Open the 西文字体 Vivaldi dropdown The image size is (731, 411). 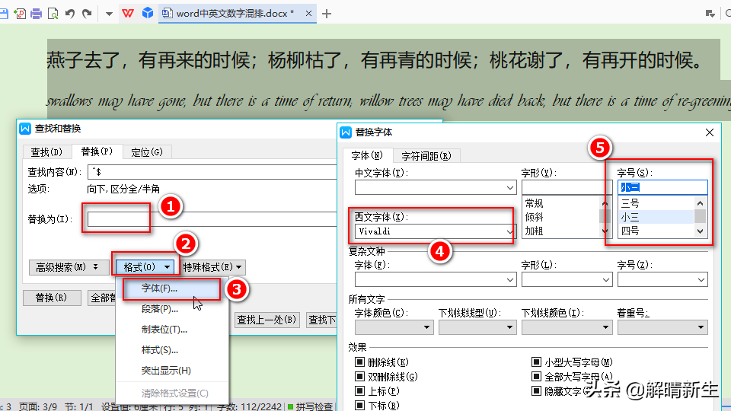(x=510, y=231)
